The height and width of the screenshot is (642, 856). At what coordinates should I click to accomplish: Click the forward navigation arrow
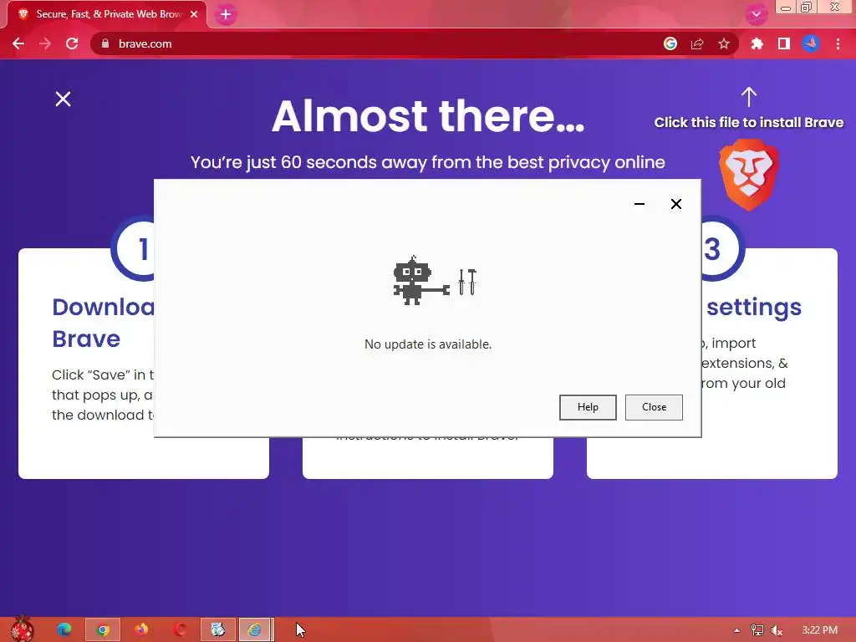click(x=45, y=43)
